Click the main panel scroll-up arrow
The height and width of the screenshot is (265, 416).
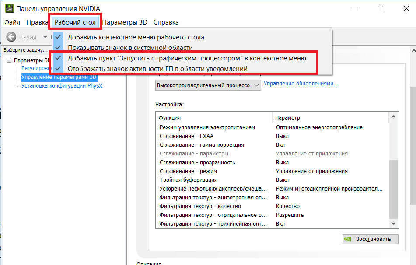[x=413, y=50]
